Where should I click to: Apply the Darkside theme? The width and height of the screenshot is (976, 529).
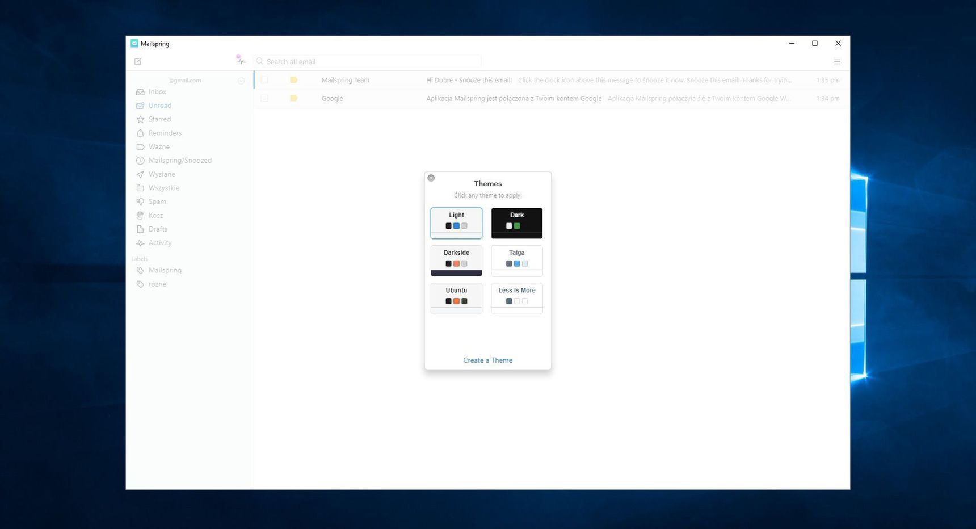456,261
